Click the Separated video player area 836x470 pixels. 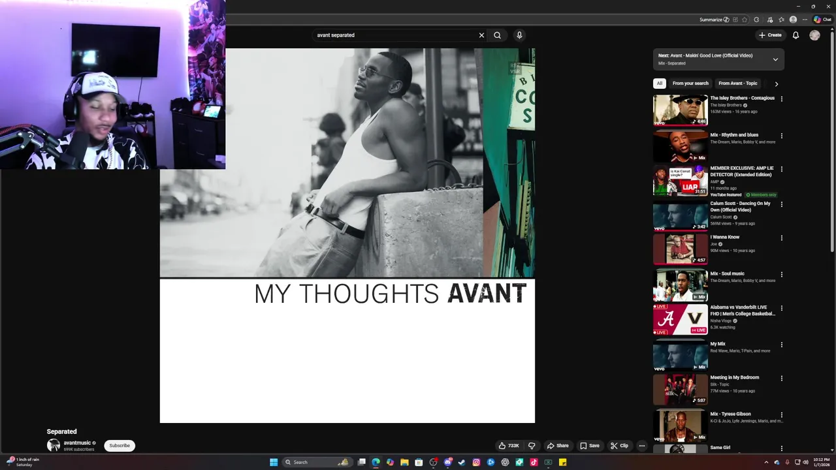(x=347, y=236)
